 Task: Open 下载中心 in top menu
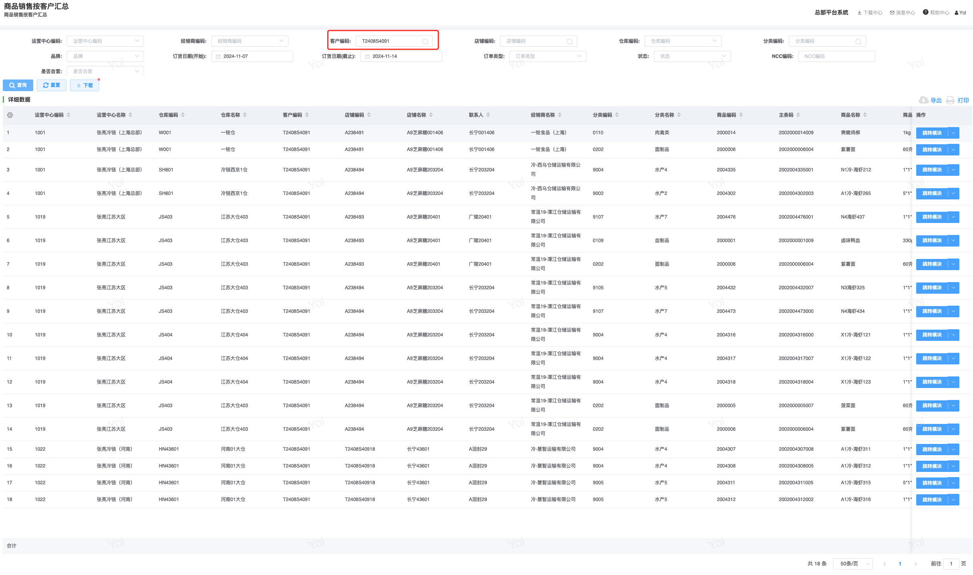pos(870,13)
